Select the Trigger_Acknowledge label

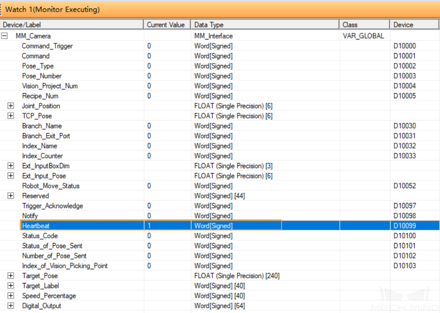click(x=53, y=206)
